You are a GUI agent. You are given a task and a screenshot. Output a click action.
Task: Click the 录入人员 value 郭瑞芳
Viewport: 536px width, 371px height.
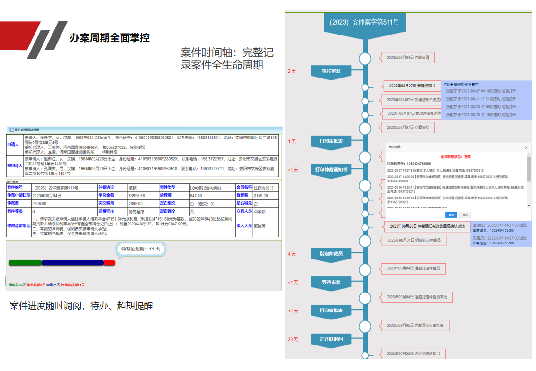(259, 226)
